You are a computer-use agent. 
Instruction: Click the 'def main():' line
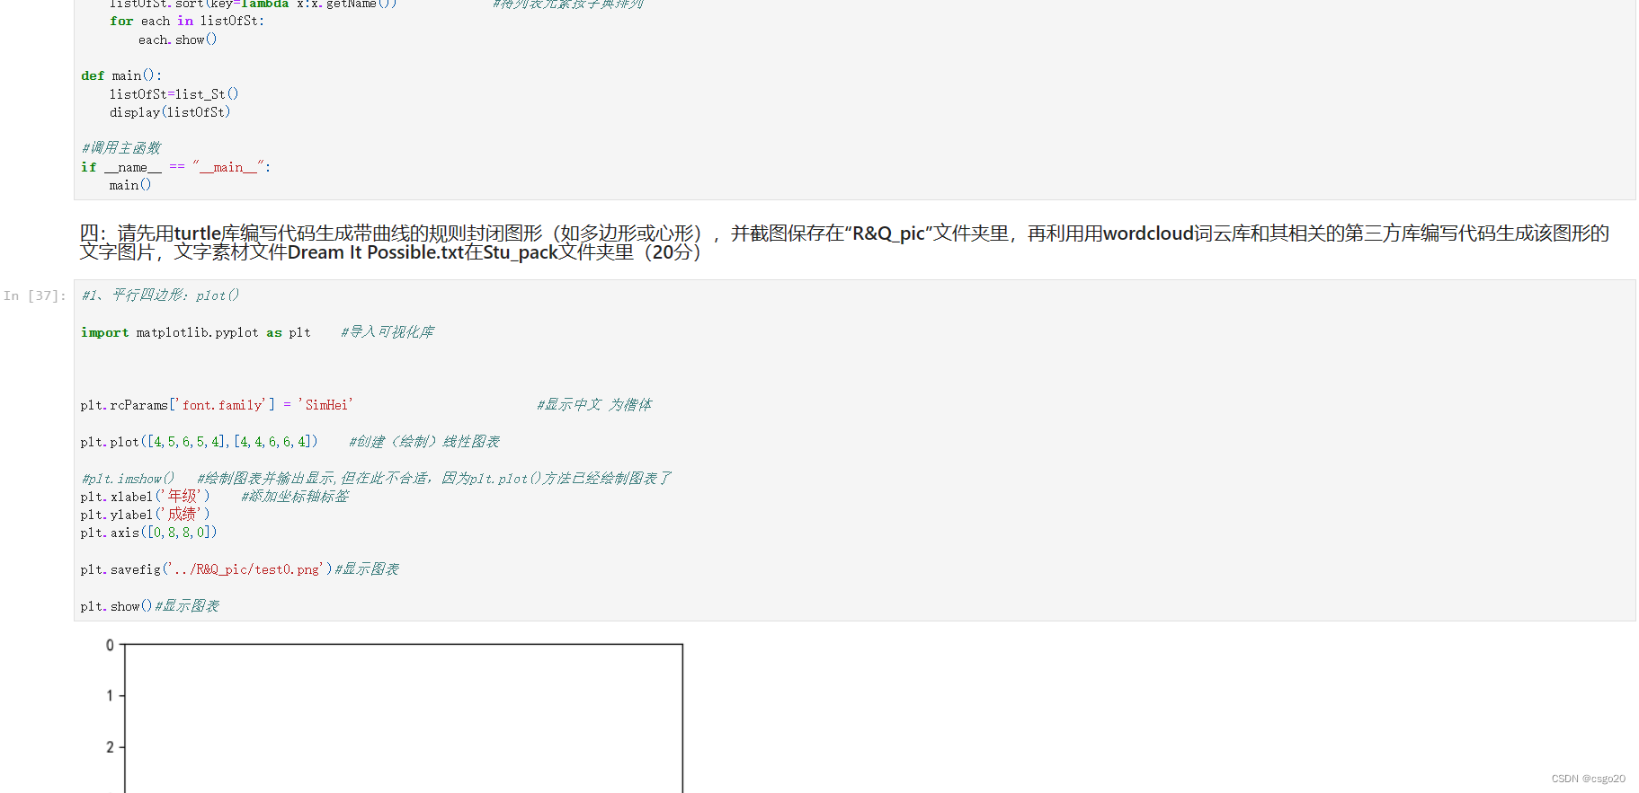point(121,75)
